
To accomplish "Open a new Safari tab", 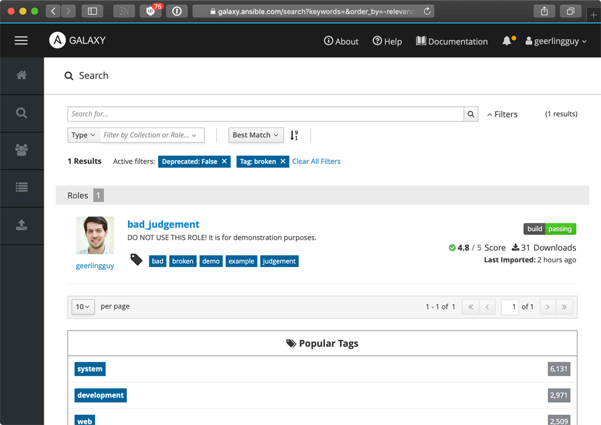I will [594, 15].
